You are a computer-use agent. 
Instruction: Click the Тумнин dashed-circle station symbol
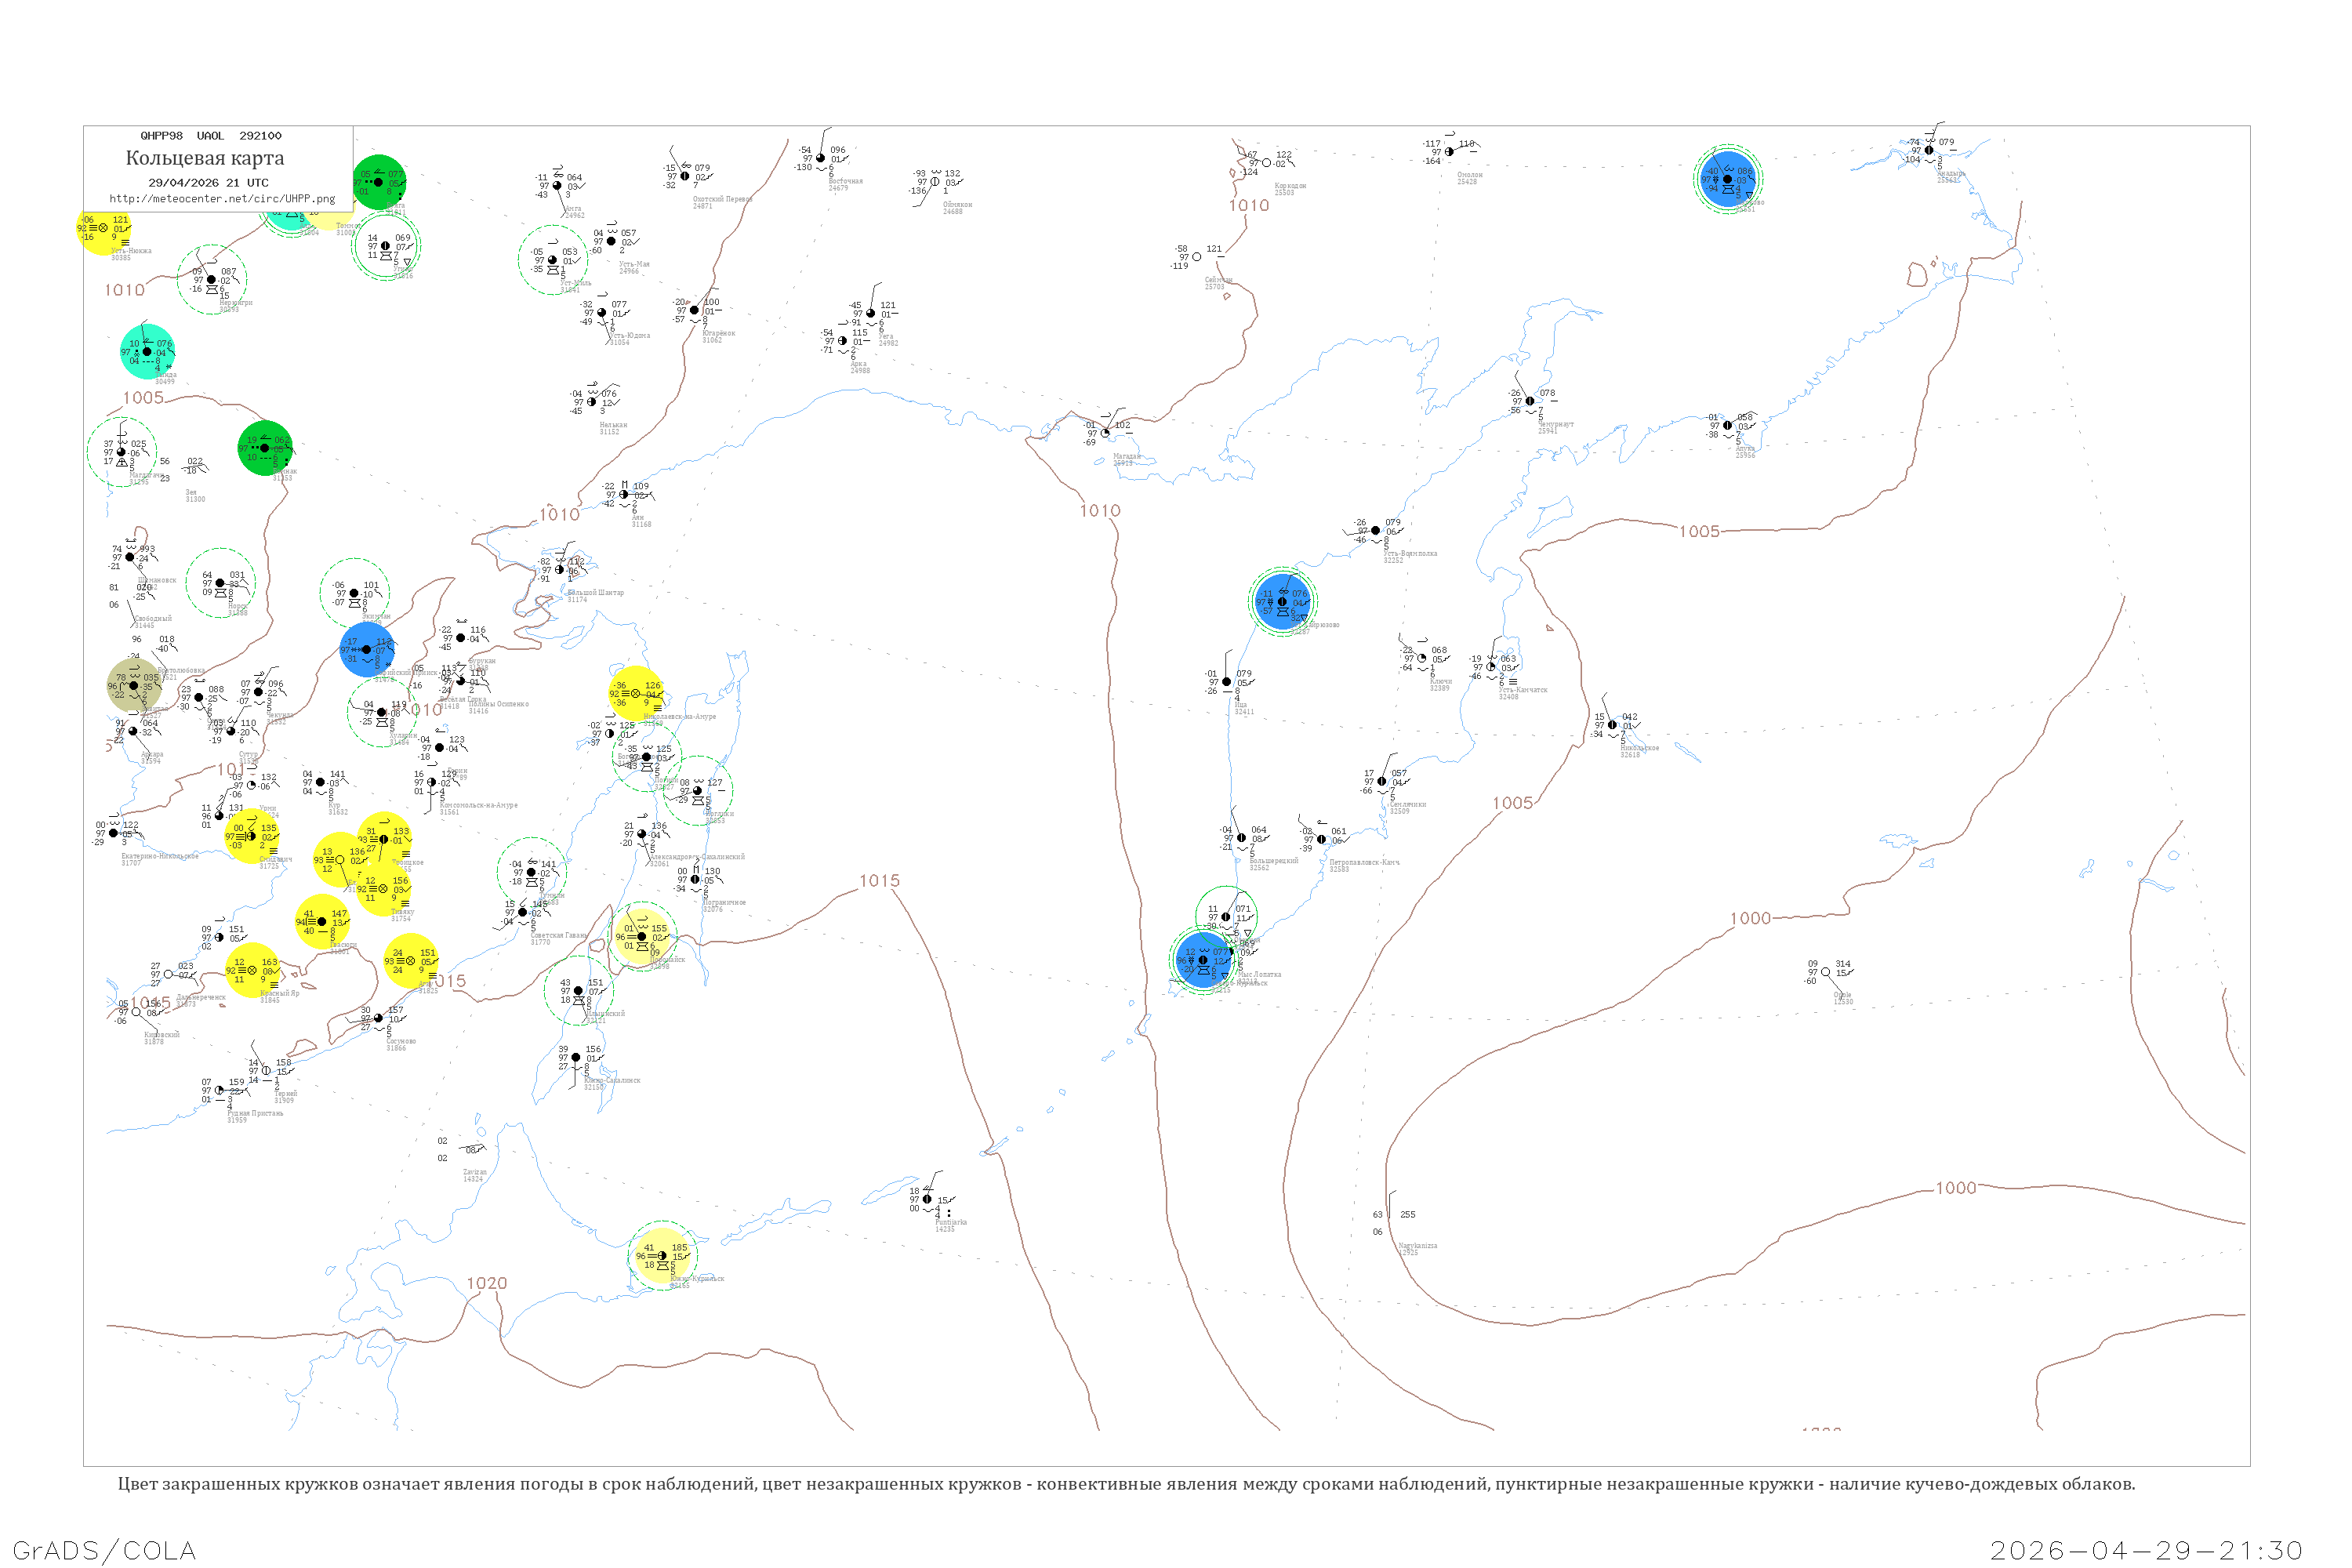531,872
